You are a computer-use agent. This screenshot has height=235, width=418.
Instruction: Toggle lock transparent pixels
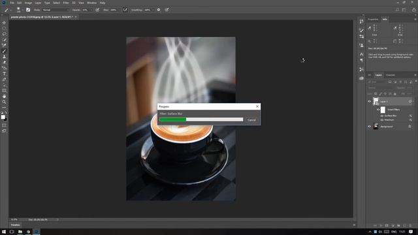(x=376, y=94)
